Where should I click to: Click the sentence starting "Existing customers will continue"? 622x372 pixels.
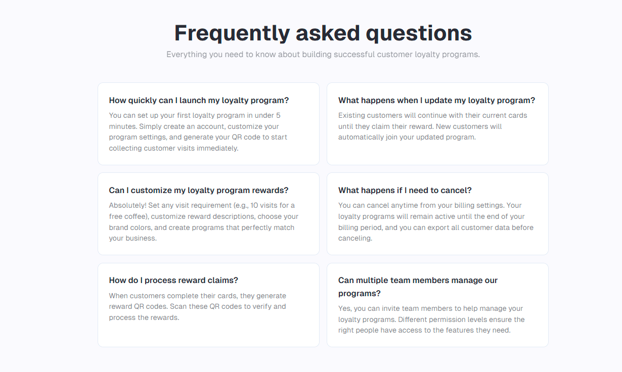tap(432, 116)
